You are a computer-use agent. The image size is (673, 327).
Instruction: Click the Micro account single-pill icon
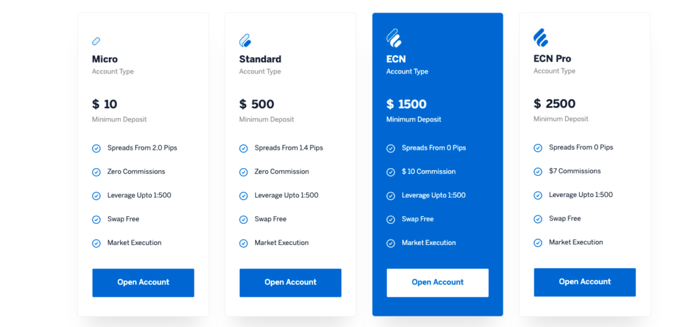[96, 41]
